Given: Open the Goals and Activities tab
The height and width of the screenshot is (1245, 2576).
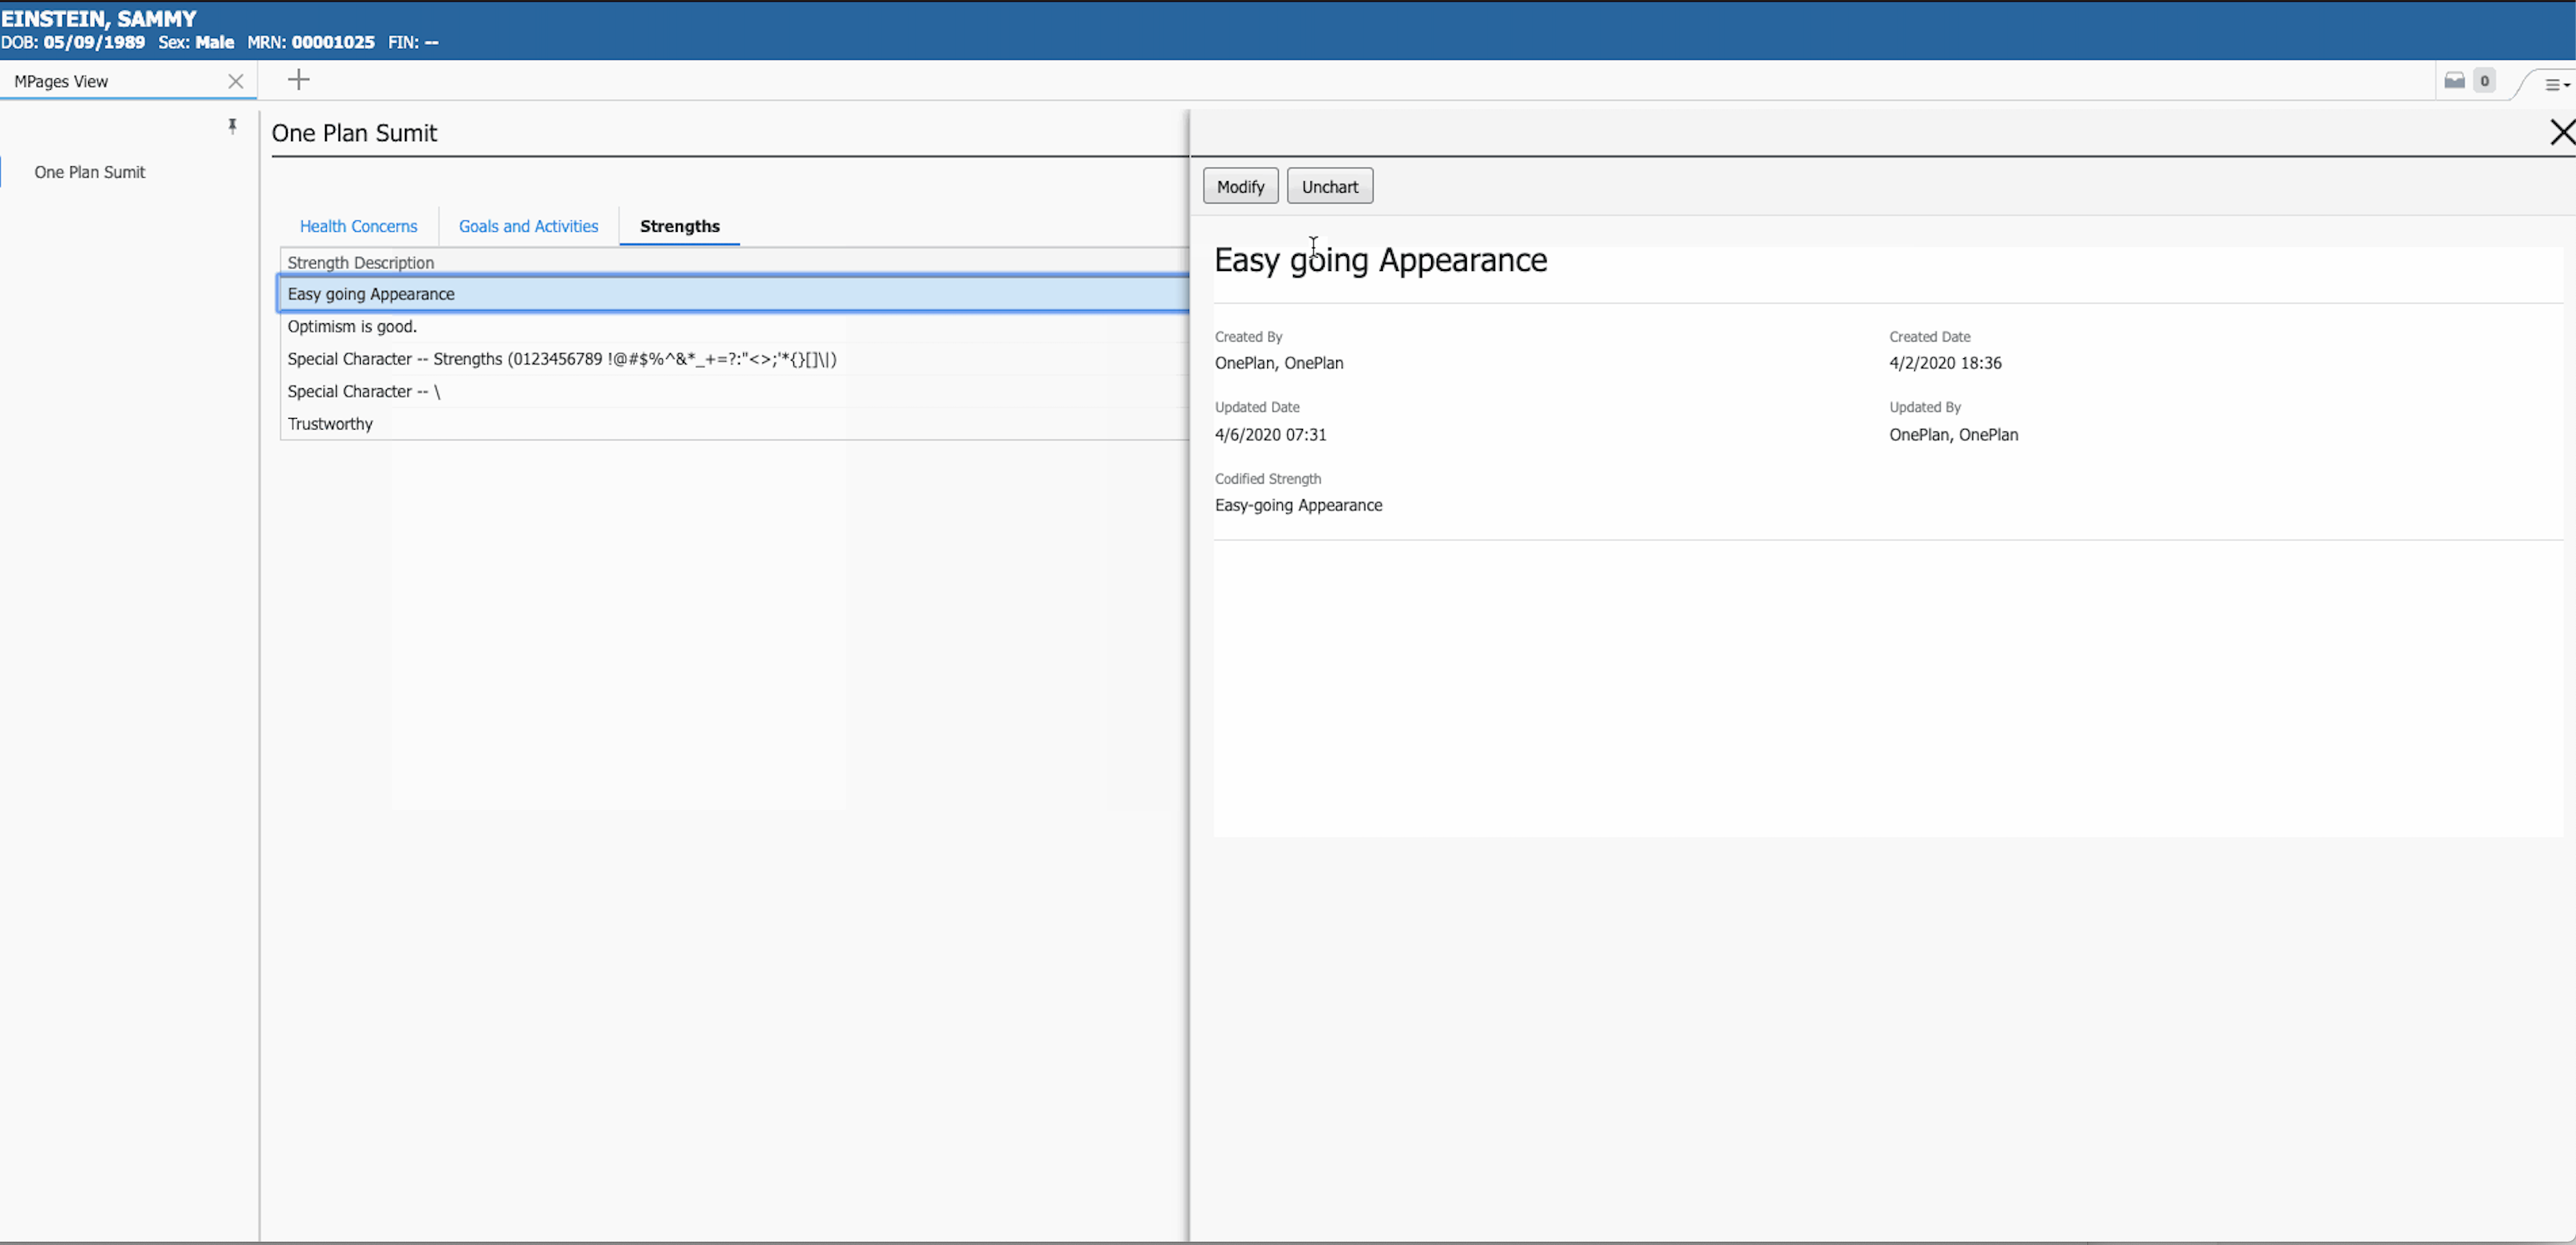Looking at the screenshot, I should (528, 226).
